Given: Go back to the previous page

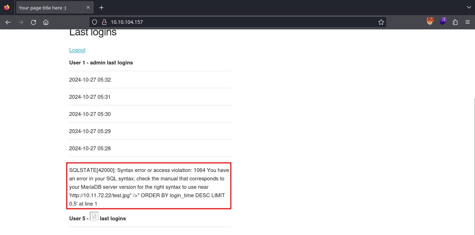Looking at the screenshot, I should pos(8,22).
